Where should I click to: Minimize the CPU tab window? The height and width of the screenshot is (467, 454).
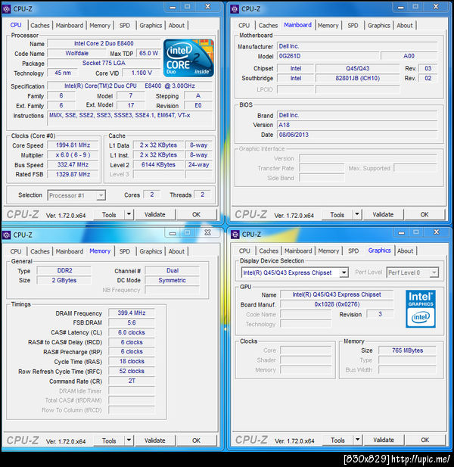point(173,7)
